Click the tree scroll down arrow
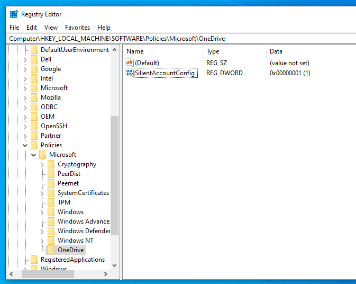This screenshot has width=356, height=284. pos(115,265)
